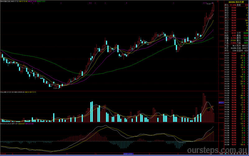
Task: Click the yellow DEA value label
Action: 21,124
